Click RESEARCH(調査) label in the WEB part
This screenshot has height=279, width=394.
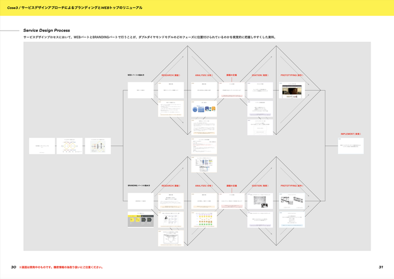[171, 75]
